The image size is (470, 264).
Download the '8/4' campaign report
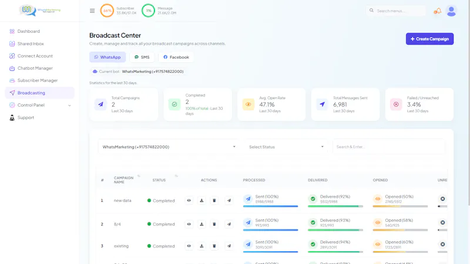coord(202,224)
